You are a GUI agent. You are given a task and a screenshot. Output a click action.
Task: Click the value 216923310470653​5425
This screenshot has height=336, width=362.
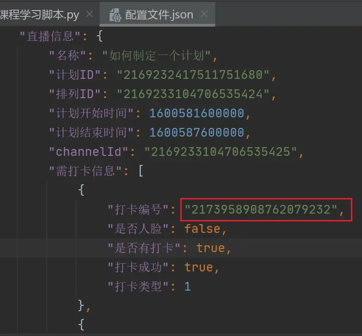[x=221, y=152]
